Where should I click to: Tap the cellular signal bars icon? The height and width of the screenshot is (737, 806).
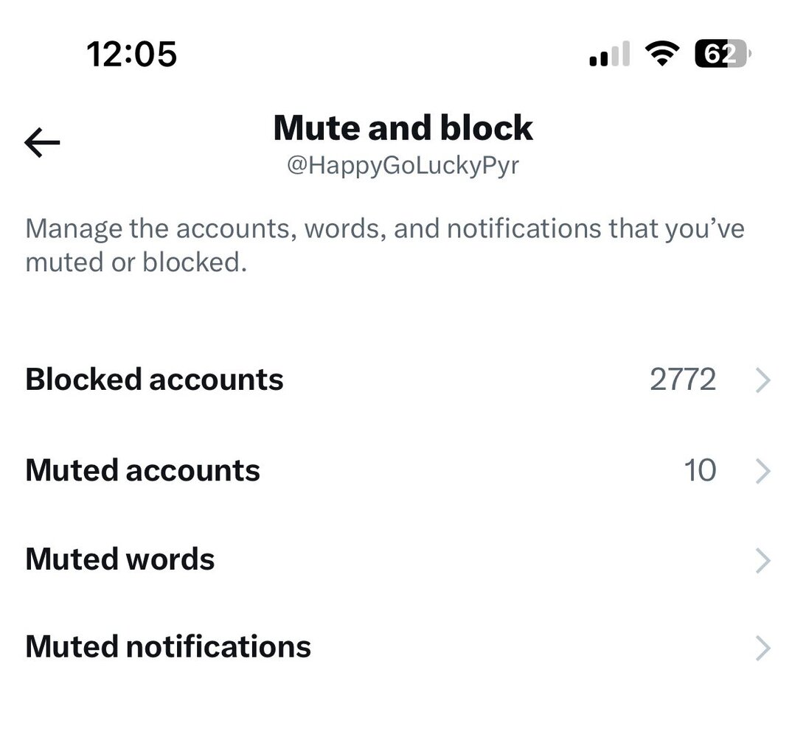[609, 55]
